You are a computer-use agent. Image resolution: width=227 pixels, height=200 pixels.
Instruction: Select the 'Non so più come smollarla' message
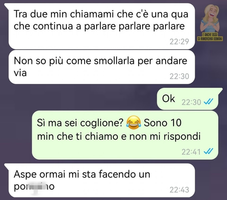tap(102, 67)
